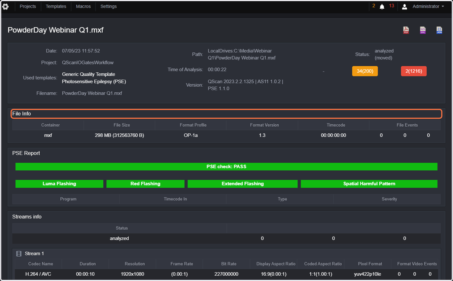Image resolution: width=453 pixels, height=281 pixels.
Task: Click the Timecode In column header
Action: [175, 199]
